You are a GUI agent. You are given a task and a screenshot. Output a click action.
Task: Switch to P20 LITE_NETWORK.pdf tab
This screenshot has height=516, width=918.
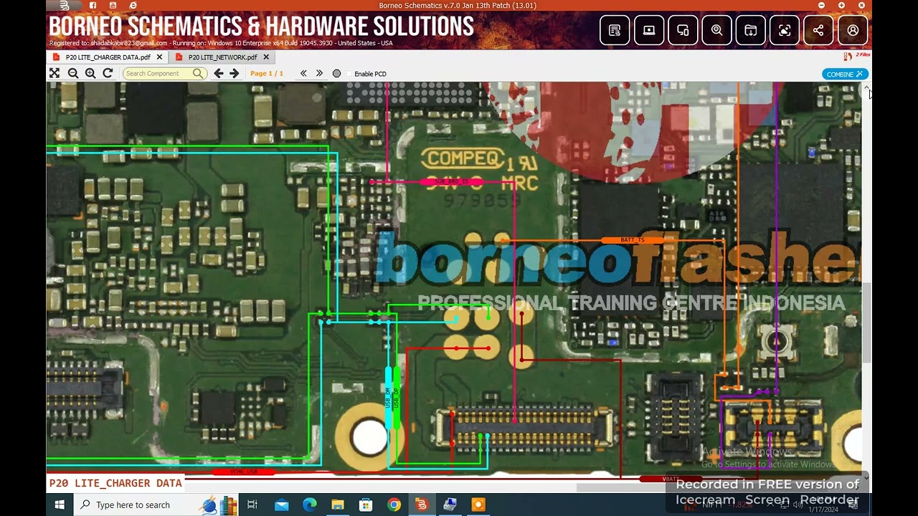[222, 57]
